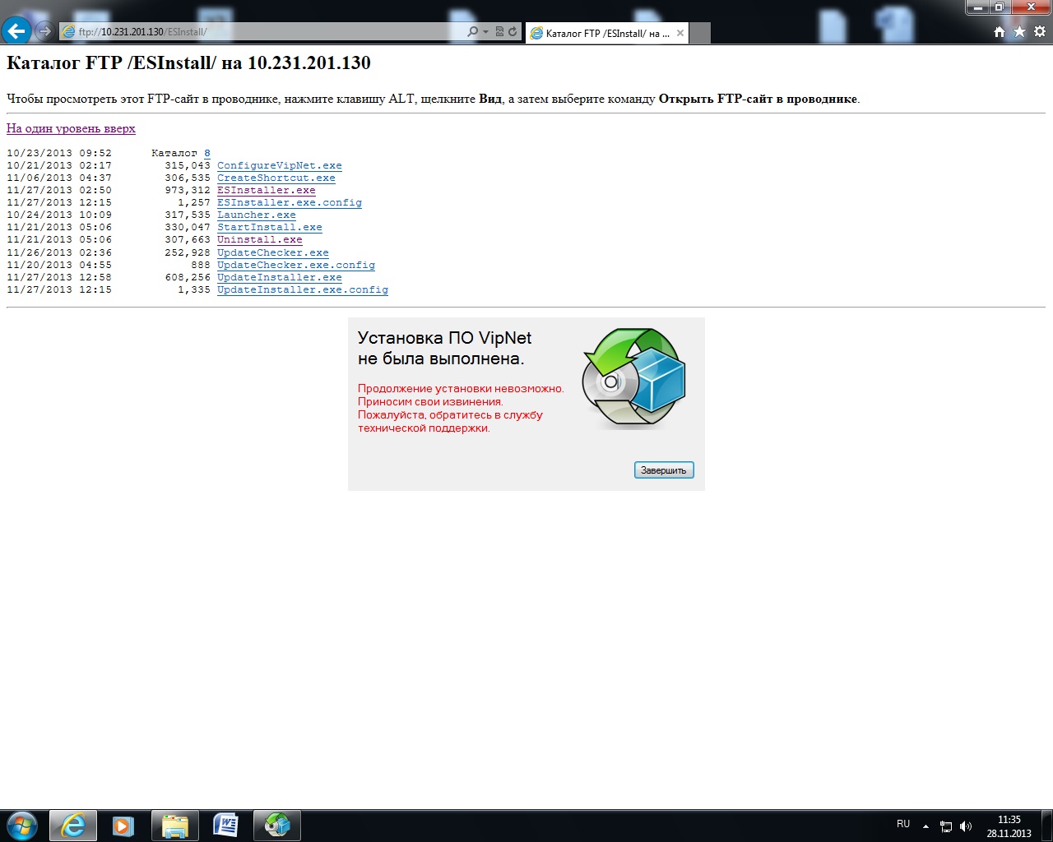
Task: Click the StartInstall.exe link
Action: click(269, 227)
